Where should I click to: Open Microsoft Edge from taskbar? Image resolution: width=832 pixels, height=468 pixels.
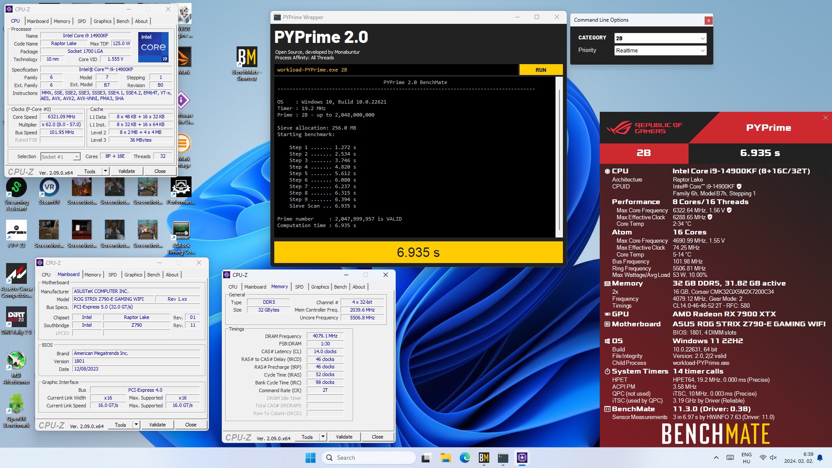click(465, 458)
